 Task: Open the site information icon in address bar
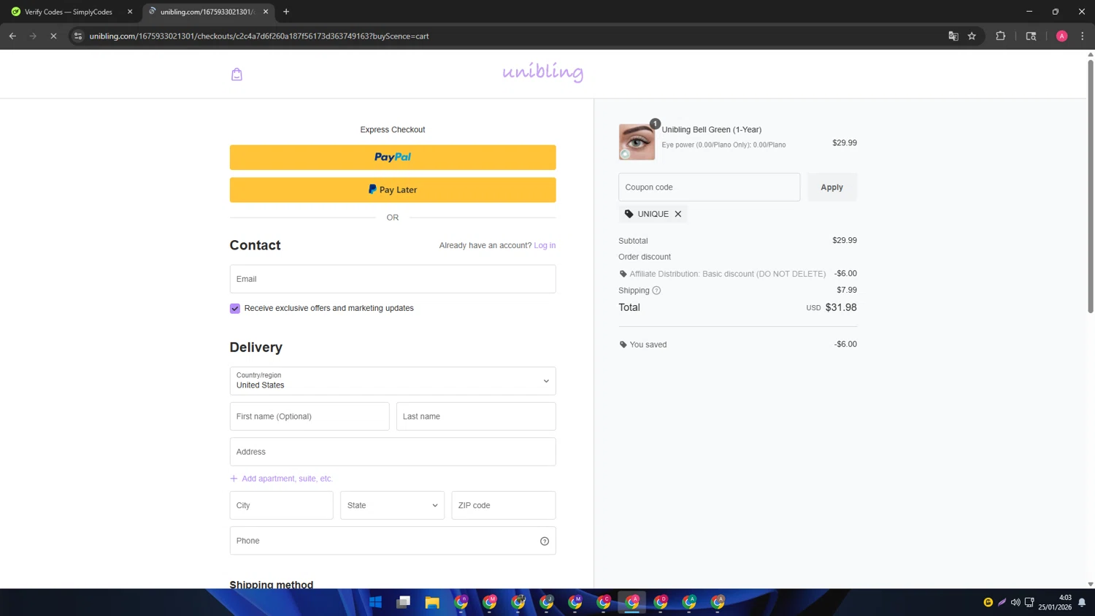pyautogui.click(x=78, y=36)
